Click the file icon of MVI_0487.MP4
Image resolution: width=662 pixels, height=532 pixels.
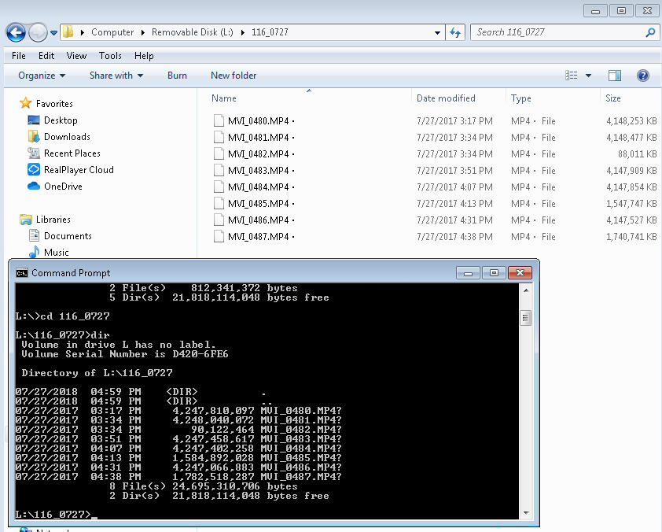(x=219, y=236)
